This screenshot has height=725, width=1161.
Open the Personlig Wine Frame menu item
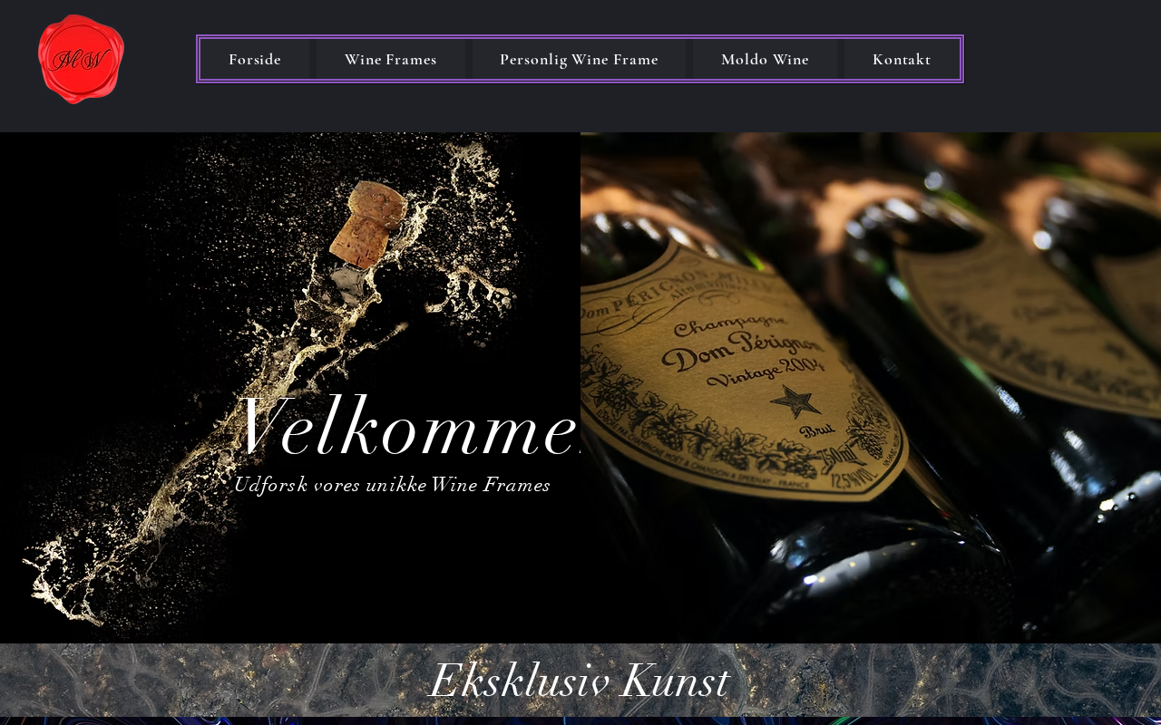coord(579,59)
